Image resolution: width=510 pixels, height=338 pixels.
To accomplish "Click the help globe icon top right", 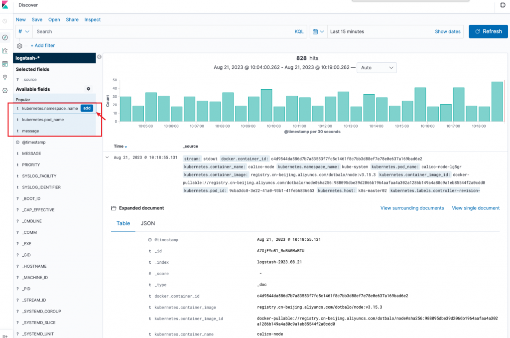I will pos(503,5).
